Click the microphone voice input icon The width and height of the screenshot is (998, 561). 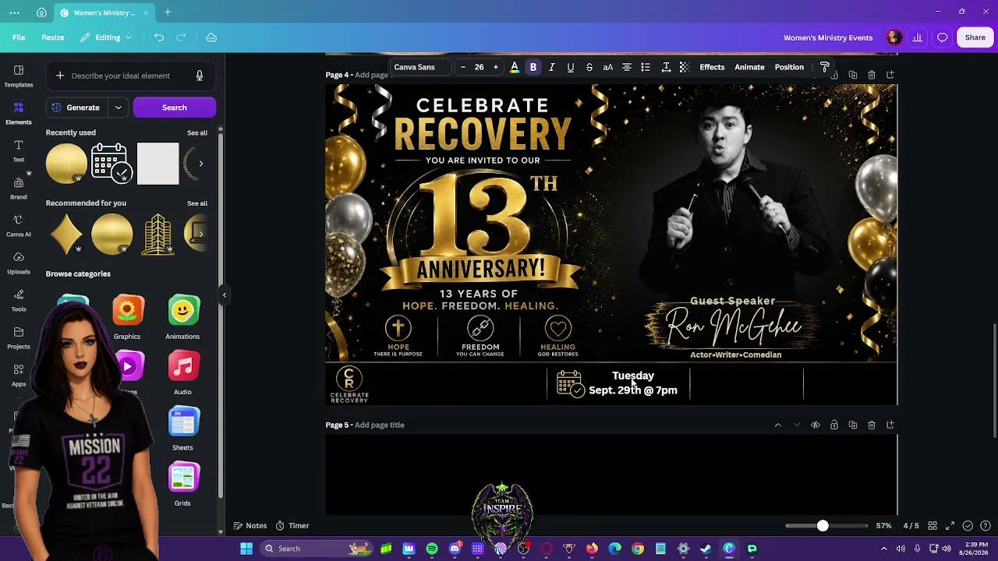point(200,76)
